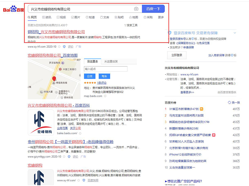Viewport: 249px width, 186px height.
Task: Open 搜索工具 filter
Action: (x=131, y=25)
